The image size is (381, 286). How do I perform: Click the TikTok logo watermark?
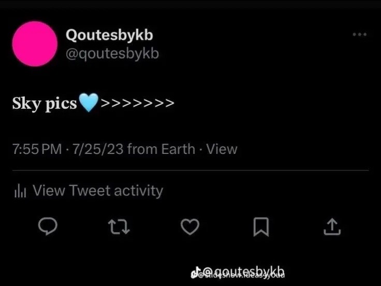coord(196,272)
